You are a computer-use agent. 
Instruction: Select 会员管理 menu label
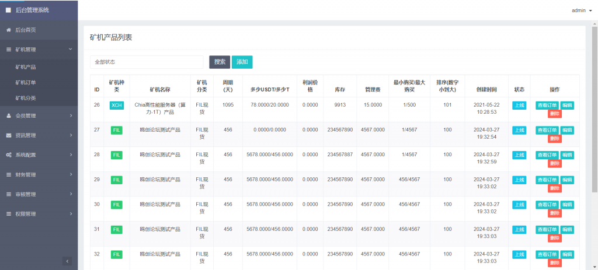click(26, 116)
